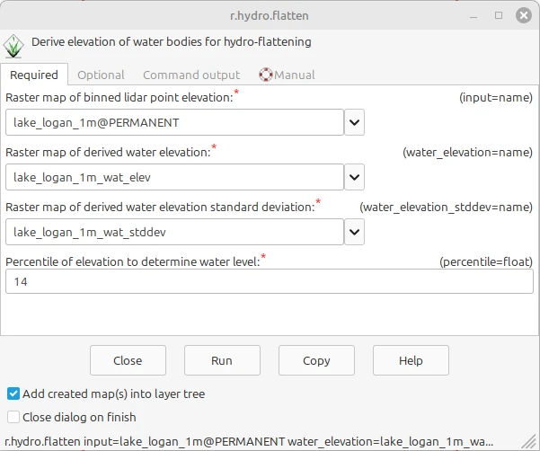The height and width of the screenshot is (451, 540).
Task: Enable Close dialog on finish checkbox
Action: (13, 417)
